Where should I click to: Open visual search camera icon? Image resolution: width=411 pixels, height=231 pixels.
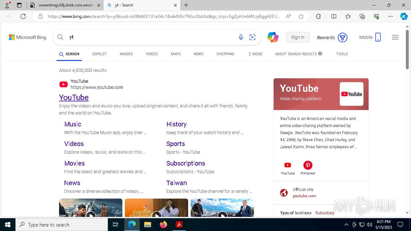pyautogui.click(x=252, y=37)
